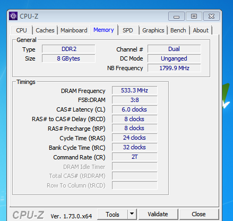This screenshot has width=233, height=221.
Task: Click the Bank Cycle Time value 32 clocks
Action: 134,147
